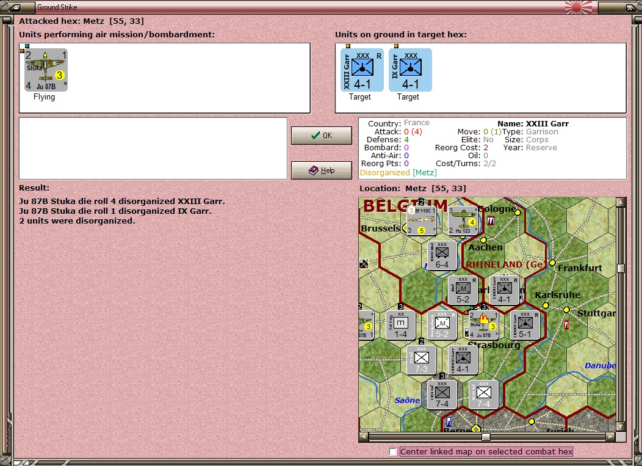642x466 pixels.
Task: Click the red factory icon near Stuttgart
Action: [567, 325]
